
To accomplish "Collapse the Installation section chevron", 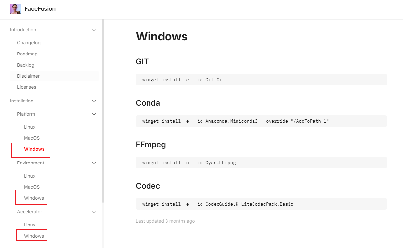I will [x=94, y=101].
